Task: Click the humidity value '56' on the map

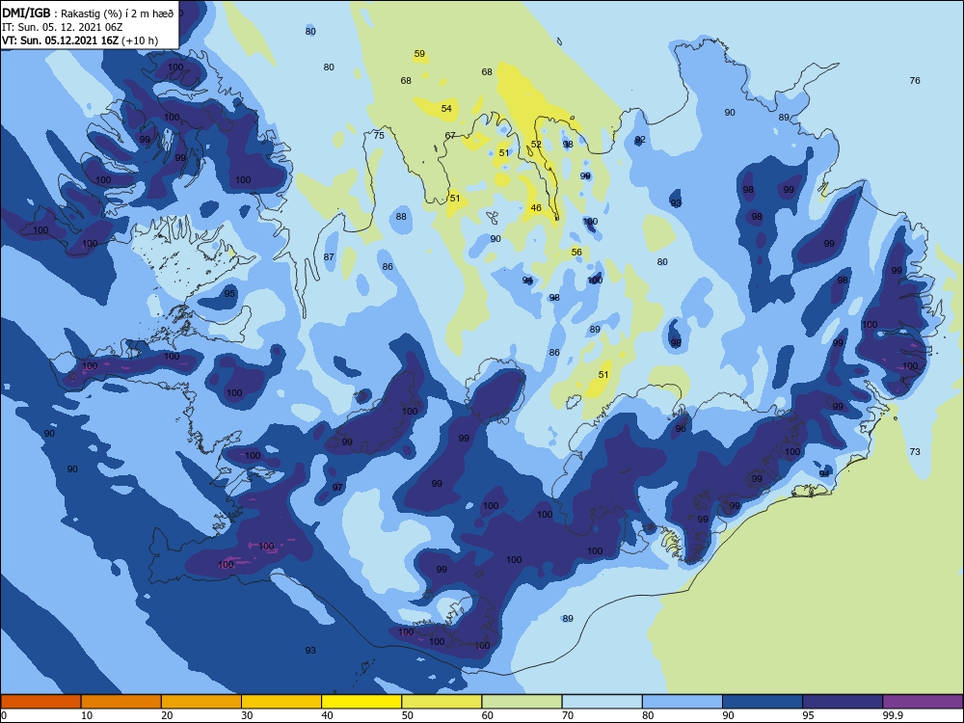Action: pos(576,253)
